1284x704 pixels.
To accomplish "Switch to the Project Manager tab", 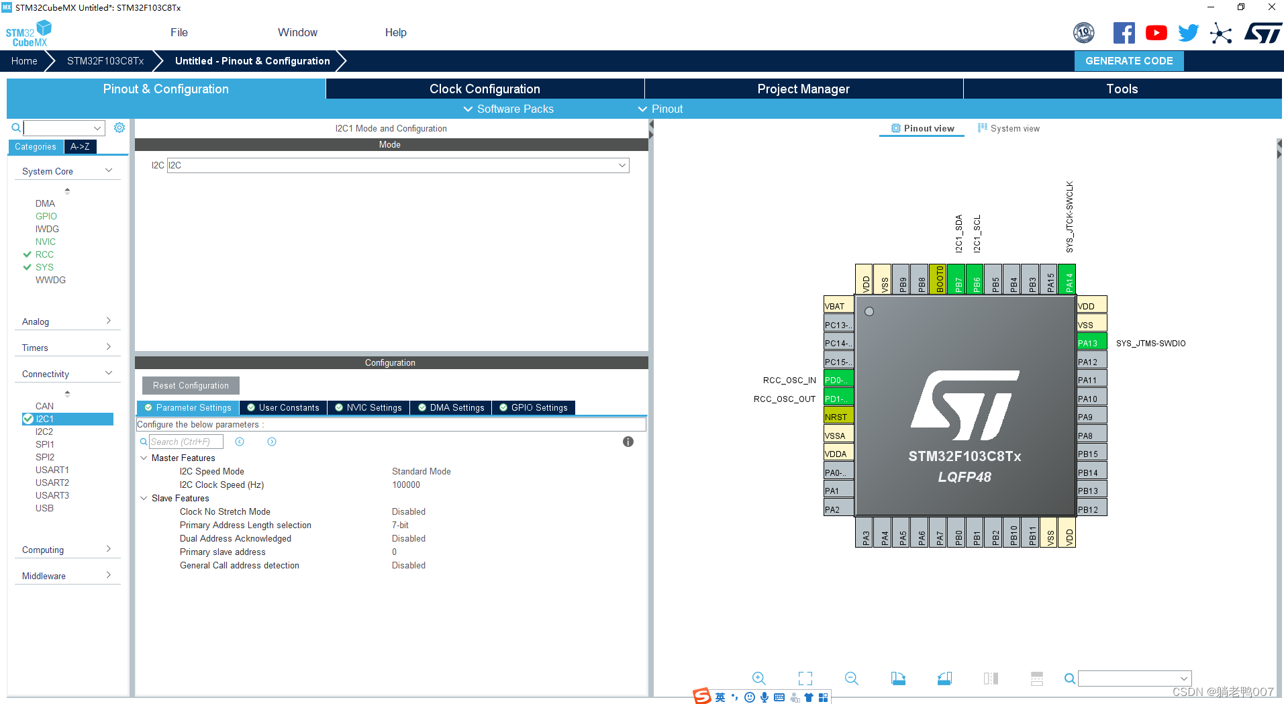I will [x=803, y=89].
